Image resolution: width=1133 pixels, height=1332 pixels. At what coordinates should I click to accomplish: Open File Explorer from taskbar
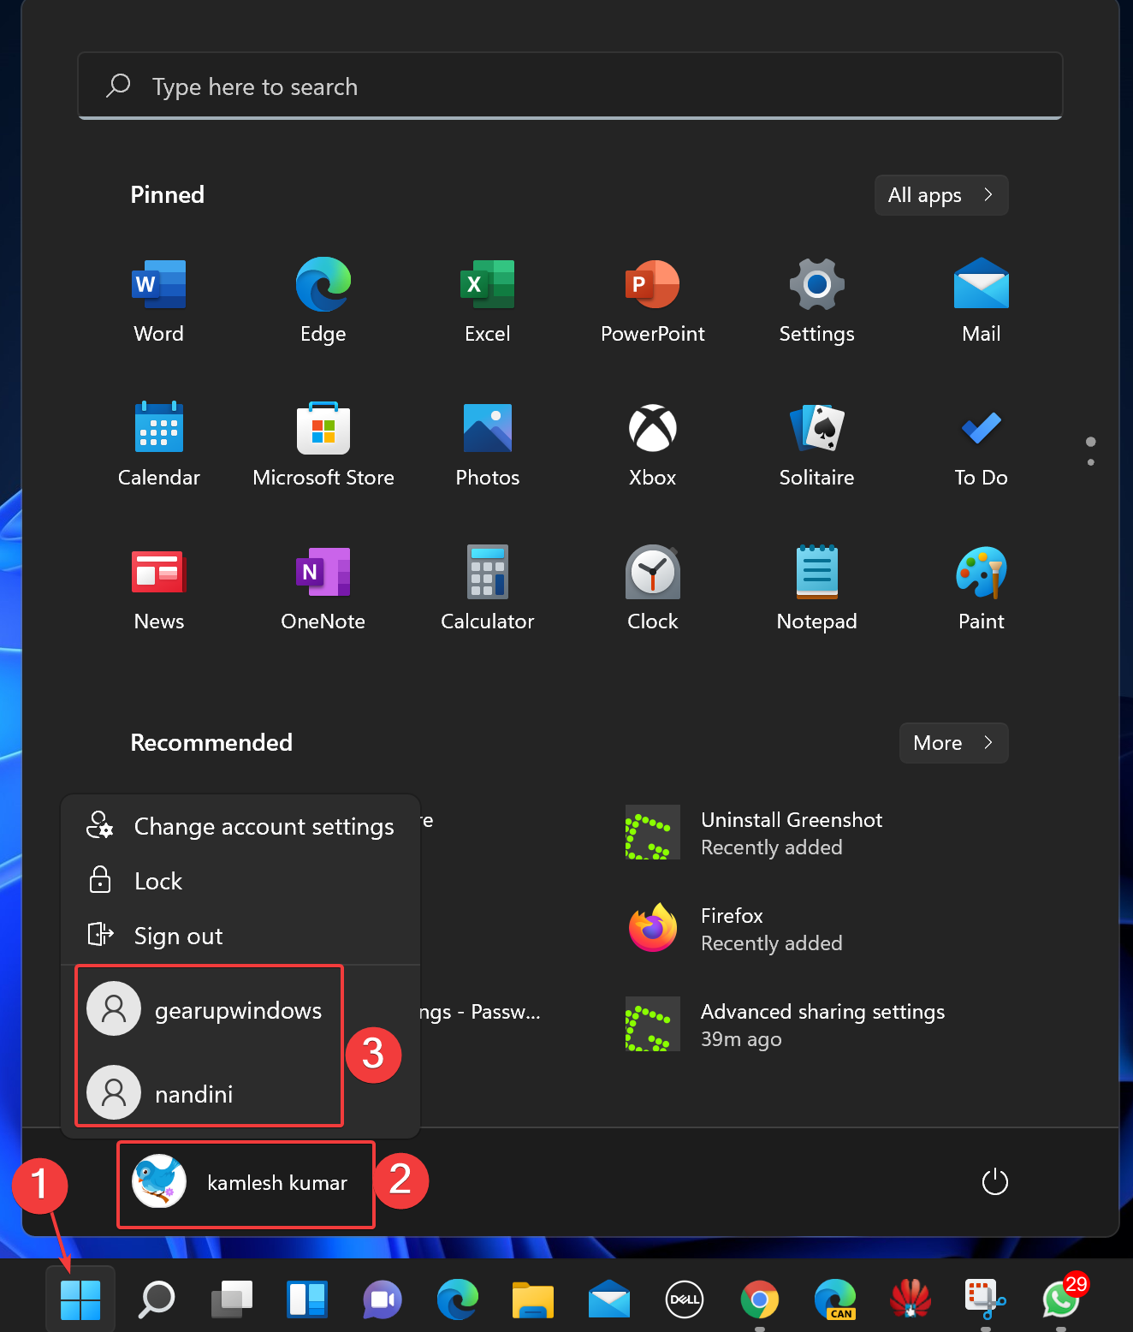coord(533,1299)
